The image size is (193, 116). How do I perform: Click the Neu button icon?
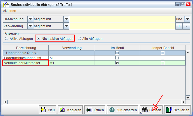tap(43, 110)
